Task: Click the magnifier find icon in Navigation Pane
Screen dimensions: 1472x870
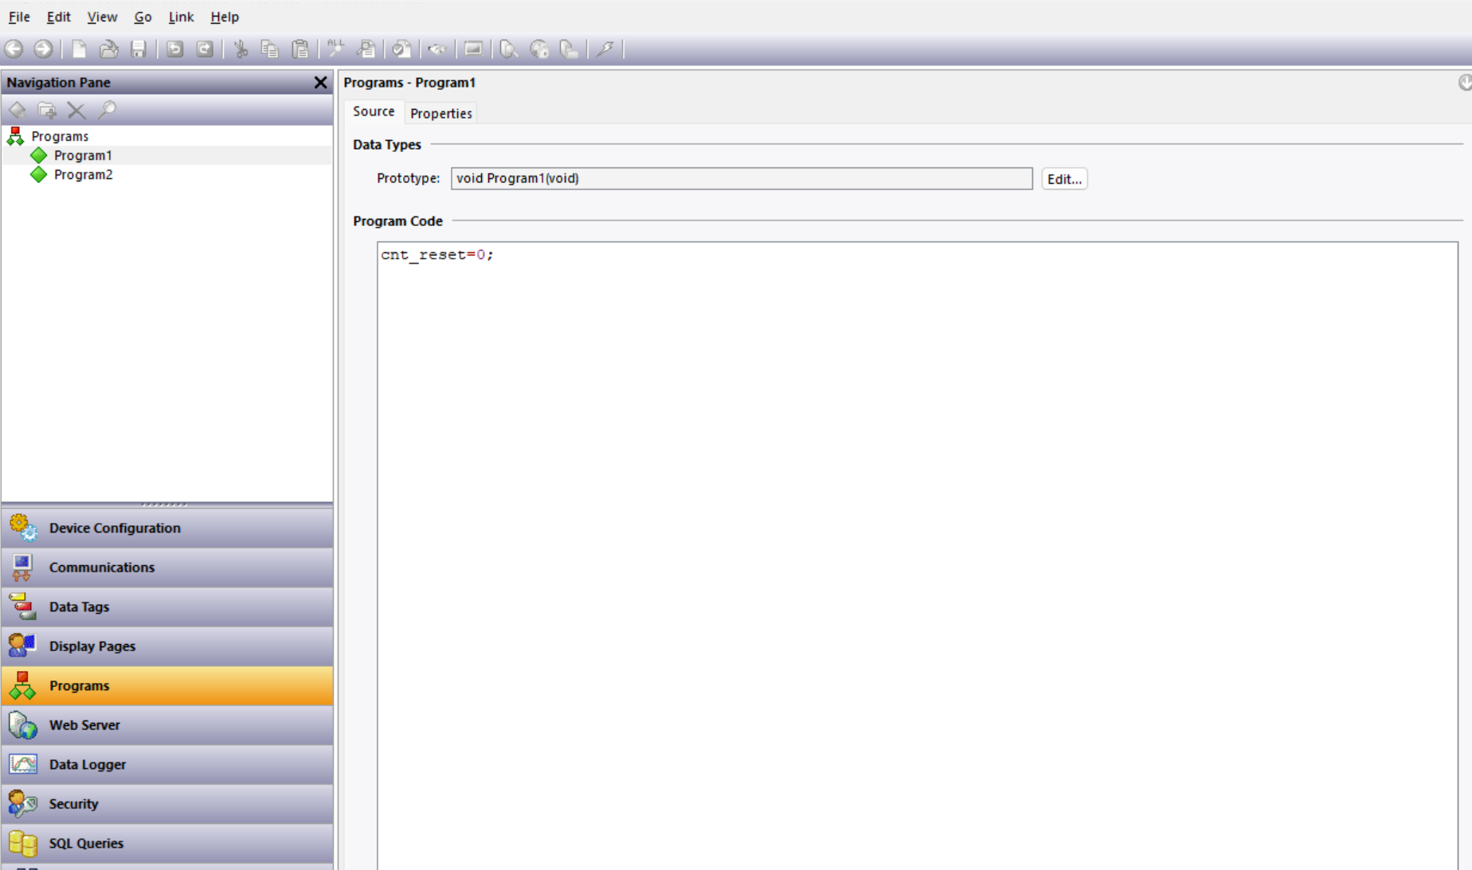Action: pos(107,110)
